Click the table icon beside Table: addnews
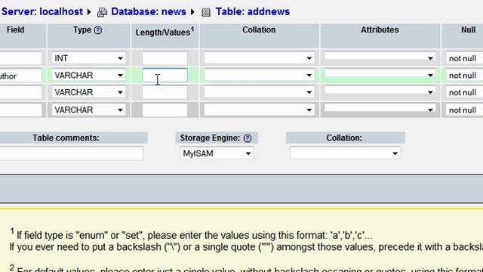The height and width of the screenshot is (272, 483). pos(206,12)
